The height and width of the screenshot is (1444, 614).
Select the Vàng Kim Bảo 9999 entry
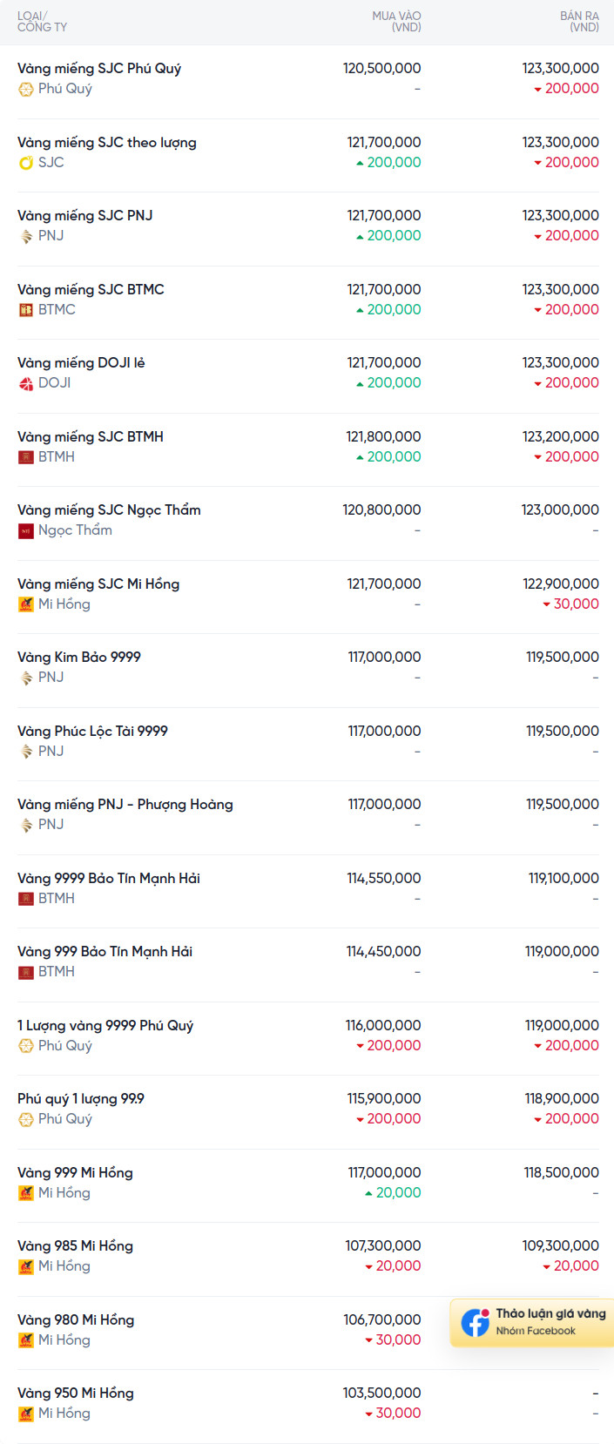pos(307,670)
